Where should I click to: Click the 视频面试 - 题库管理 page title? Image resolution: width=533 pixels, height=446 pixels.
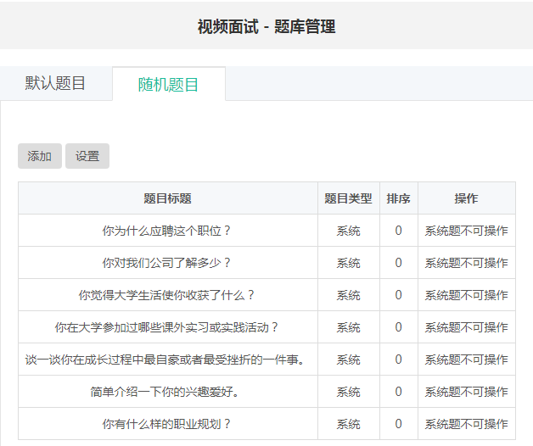click(266, 26)
